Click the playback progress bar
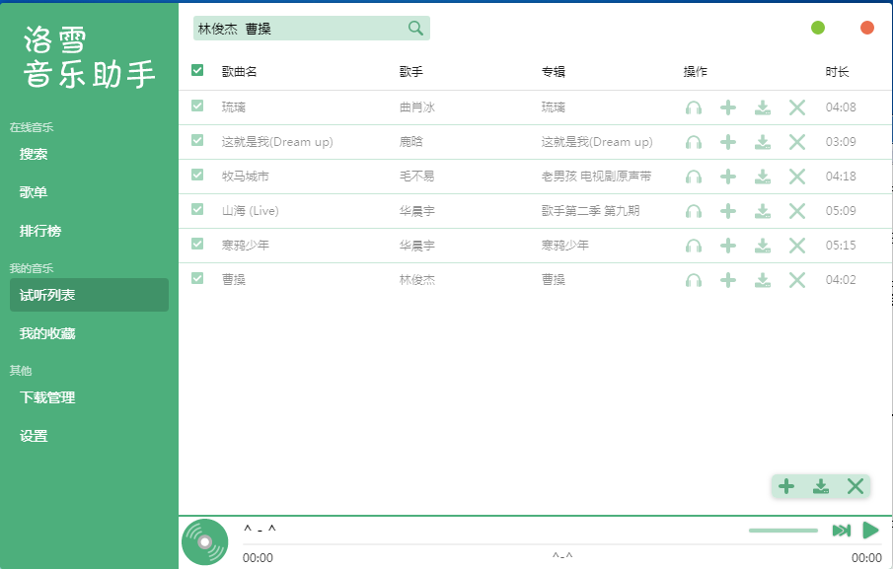Viewport: 893px width, 569px height. [562, 544]
